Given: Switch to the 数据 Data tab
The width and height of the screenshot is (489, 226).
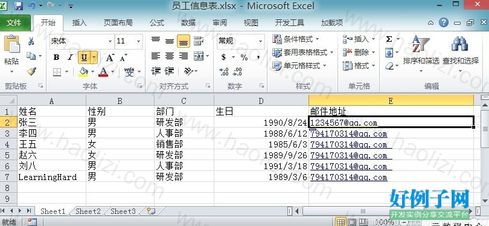Looking at the screenshot, I should pos(188,23).
